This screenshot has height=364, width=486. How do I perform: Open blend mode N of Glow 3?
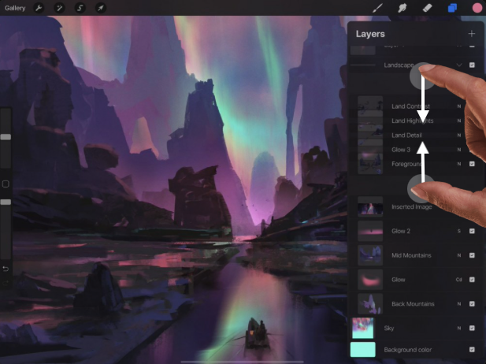pos(459,150)
